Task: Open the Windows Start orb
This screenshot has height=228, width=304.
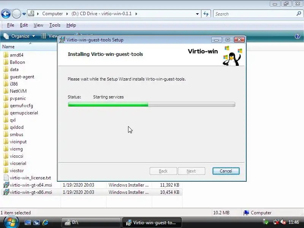Action: (11, 222)
